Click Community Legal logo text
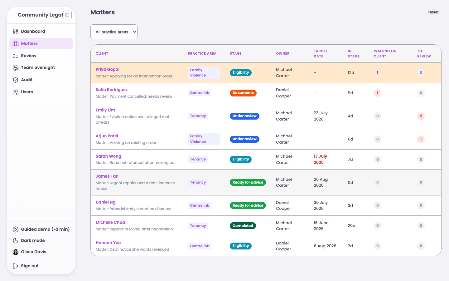This screenshot has width=449, height=281. (40, 15)
